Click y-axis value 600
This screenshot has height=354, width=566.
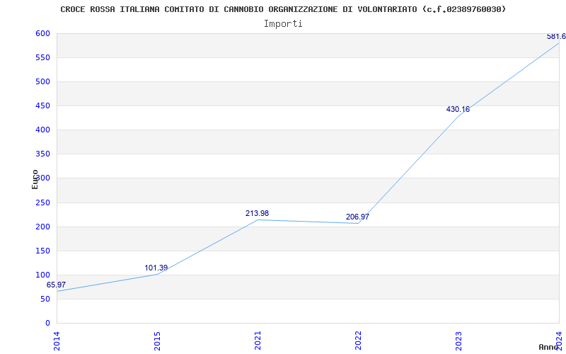pyautogui.click(x=42, y=33)
